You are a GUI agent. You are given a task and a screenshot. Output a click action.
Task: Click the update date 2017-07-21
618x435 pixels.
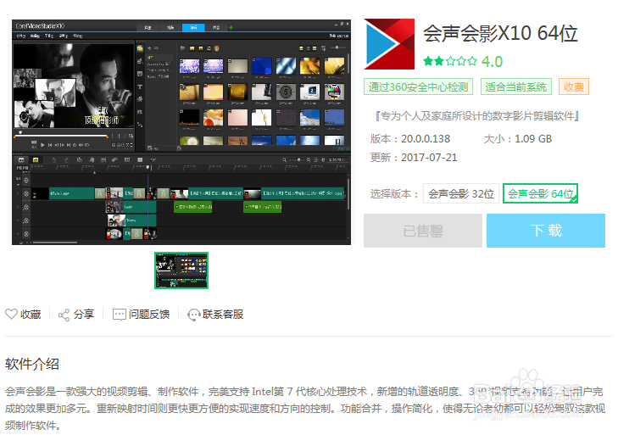click(x=429, y=158)
